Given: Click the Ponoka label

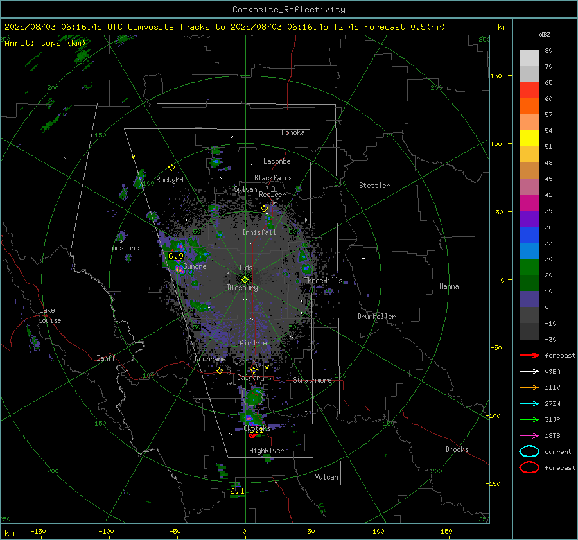Looking at the screenshot, I should pos(293,132).
